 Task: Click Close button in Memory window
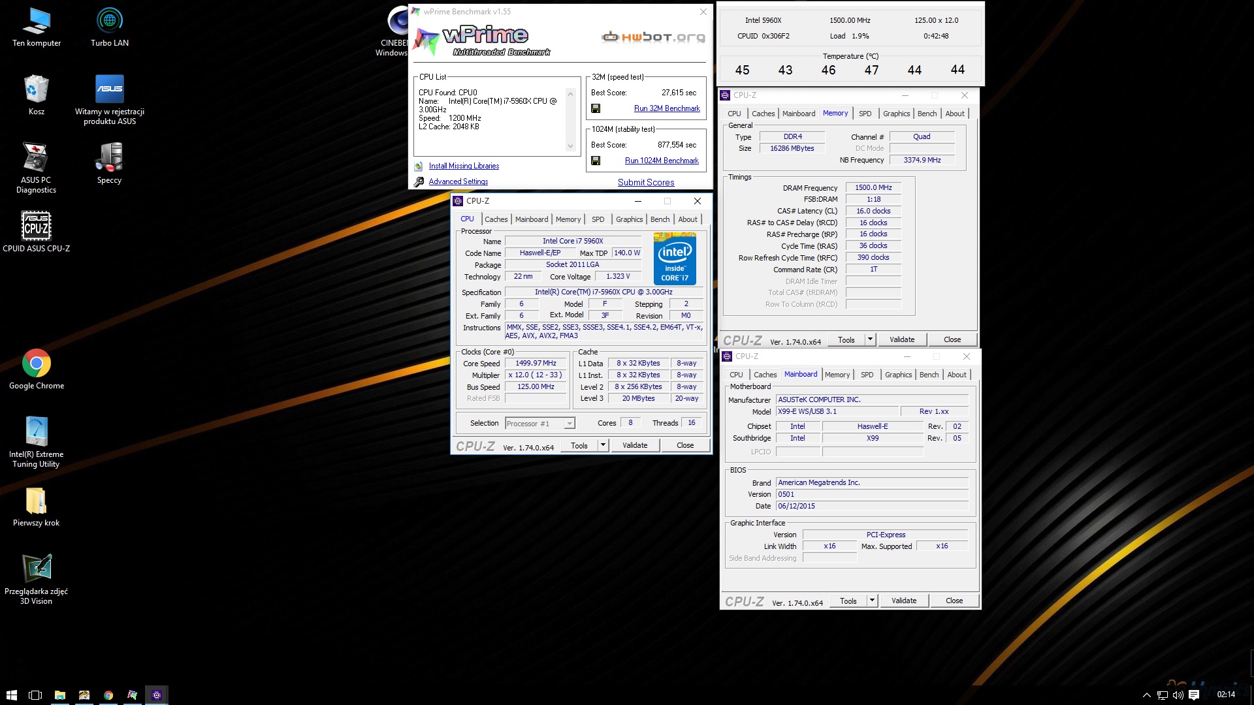(x=952, y=339)
